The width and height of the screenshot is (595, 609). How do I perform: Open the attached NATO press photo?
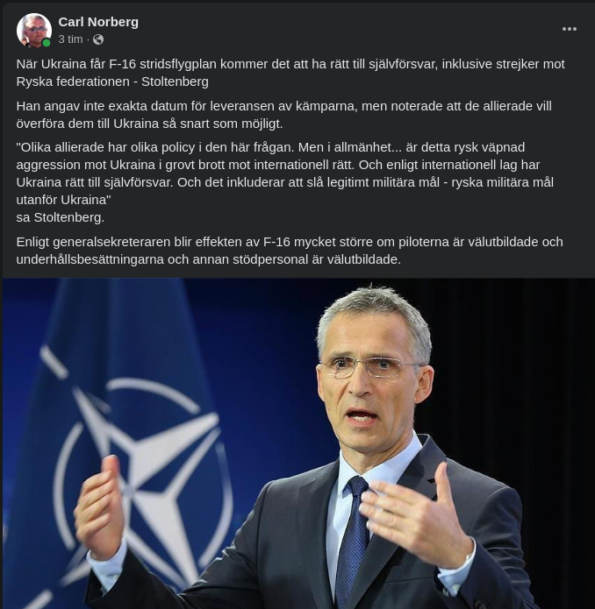coord(298,443)
